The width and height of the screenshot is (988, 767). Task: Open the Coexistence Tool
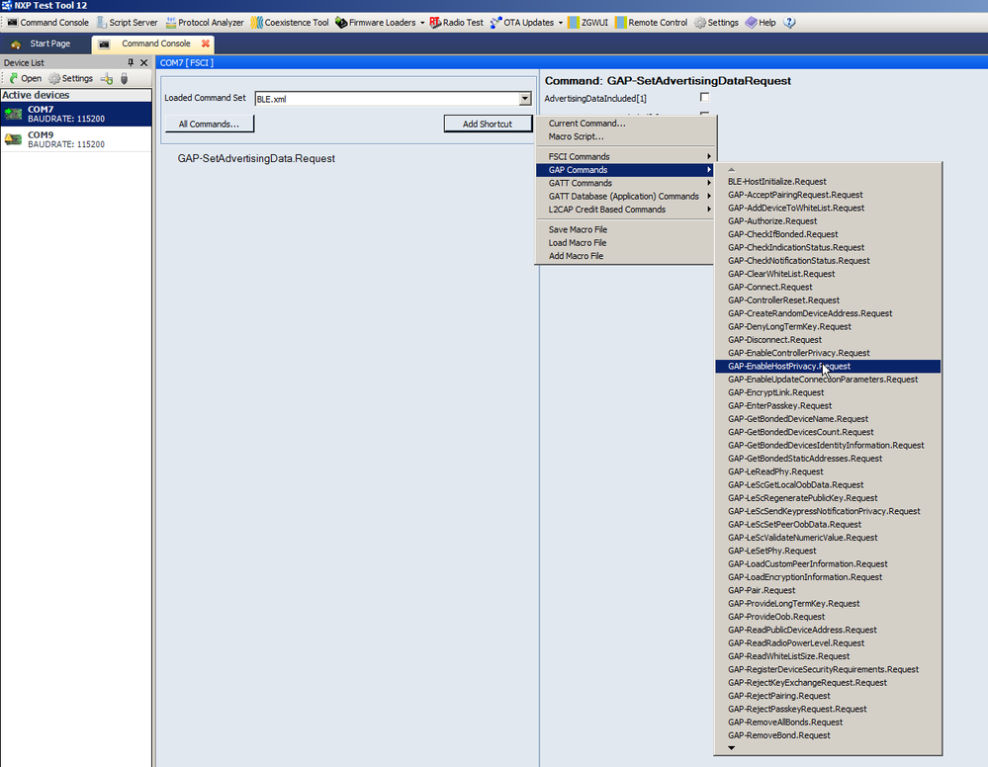point(290,23)
